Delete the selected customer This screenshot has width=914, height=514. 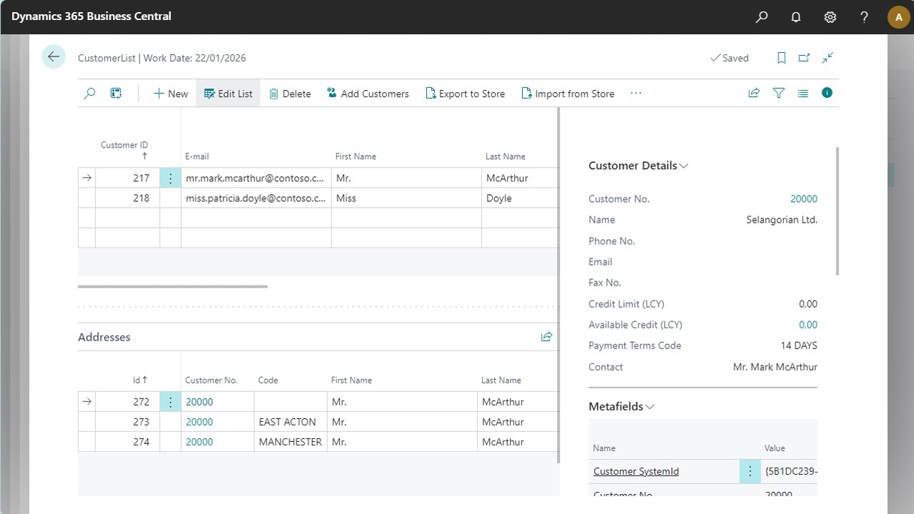290,94
